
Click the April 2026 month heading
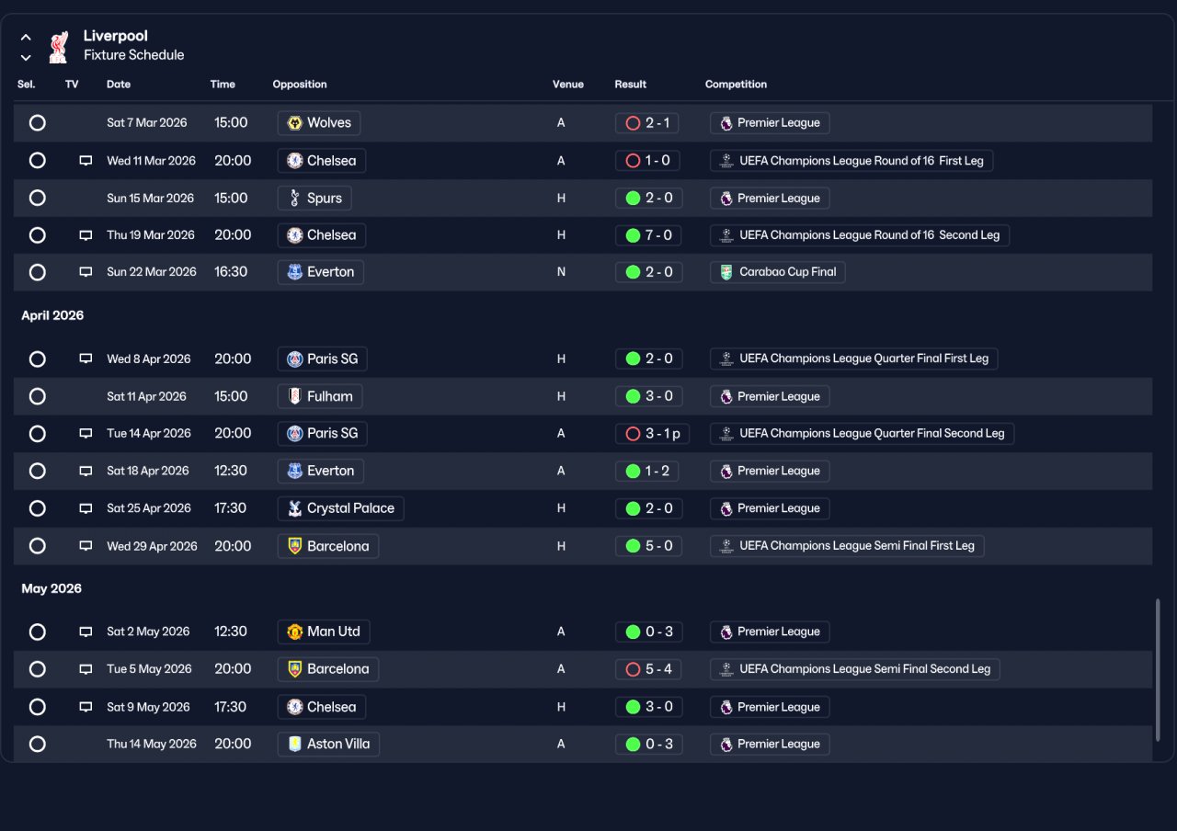pyautogui.click(x=52, y=315)
